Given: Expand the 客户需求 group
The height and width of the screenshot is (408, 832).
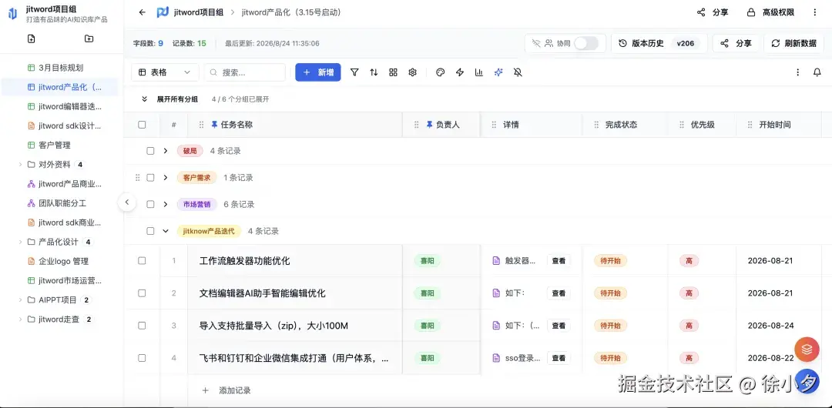Looking at the screenshot, I should pyautogui.click(x=166, y=178).
